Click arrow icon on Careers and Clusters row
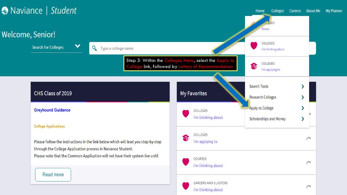 308,187
